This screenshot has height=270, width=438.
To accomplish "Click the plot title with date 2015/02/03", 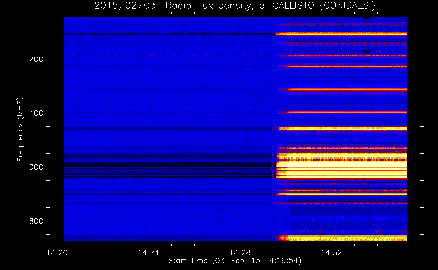I will (235, 5).
